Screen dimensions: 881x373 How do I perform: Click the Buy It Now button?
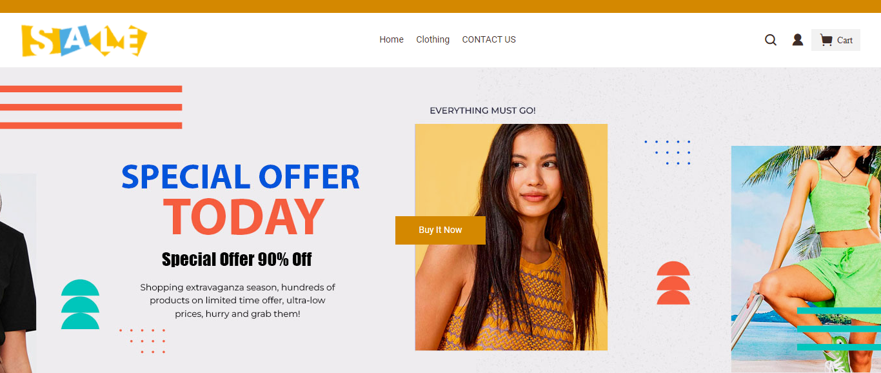(440, 230)
